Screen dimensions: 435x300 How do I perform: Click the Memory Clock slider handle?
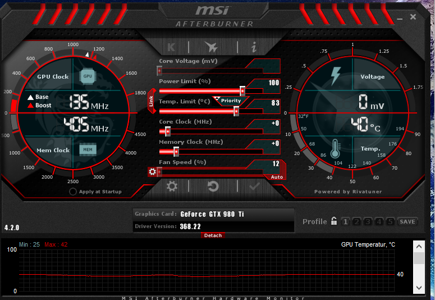click(176, 152)
